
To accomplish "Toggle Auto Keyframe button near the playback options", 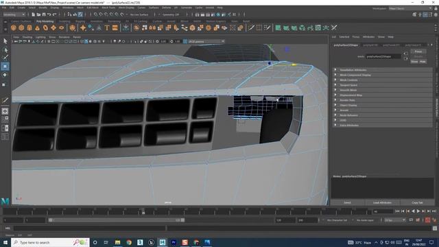I will point(427,220).
